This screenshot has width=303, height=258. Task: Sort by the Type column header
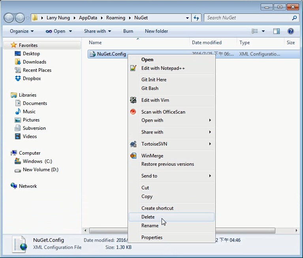point(260,43)
